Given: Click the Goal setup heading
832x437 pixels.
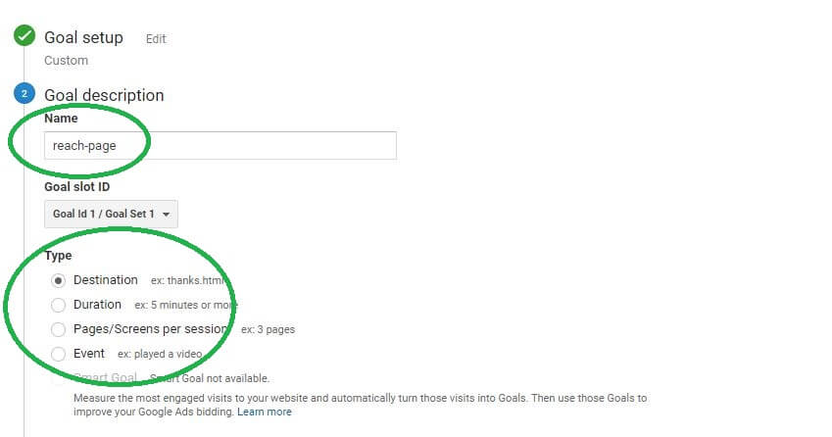Looking at the screenshot, I should coord(83,37).
